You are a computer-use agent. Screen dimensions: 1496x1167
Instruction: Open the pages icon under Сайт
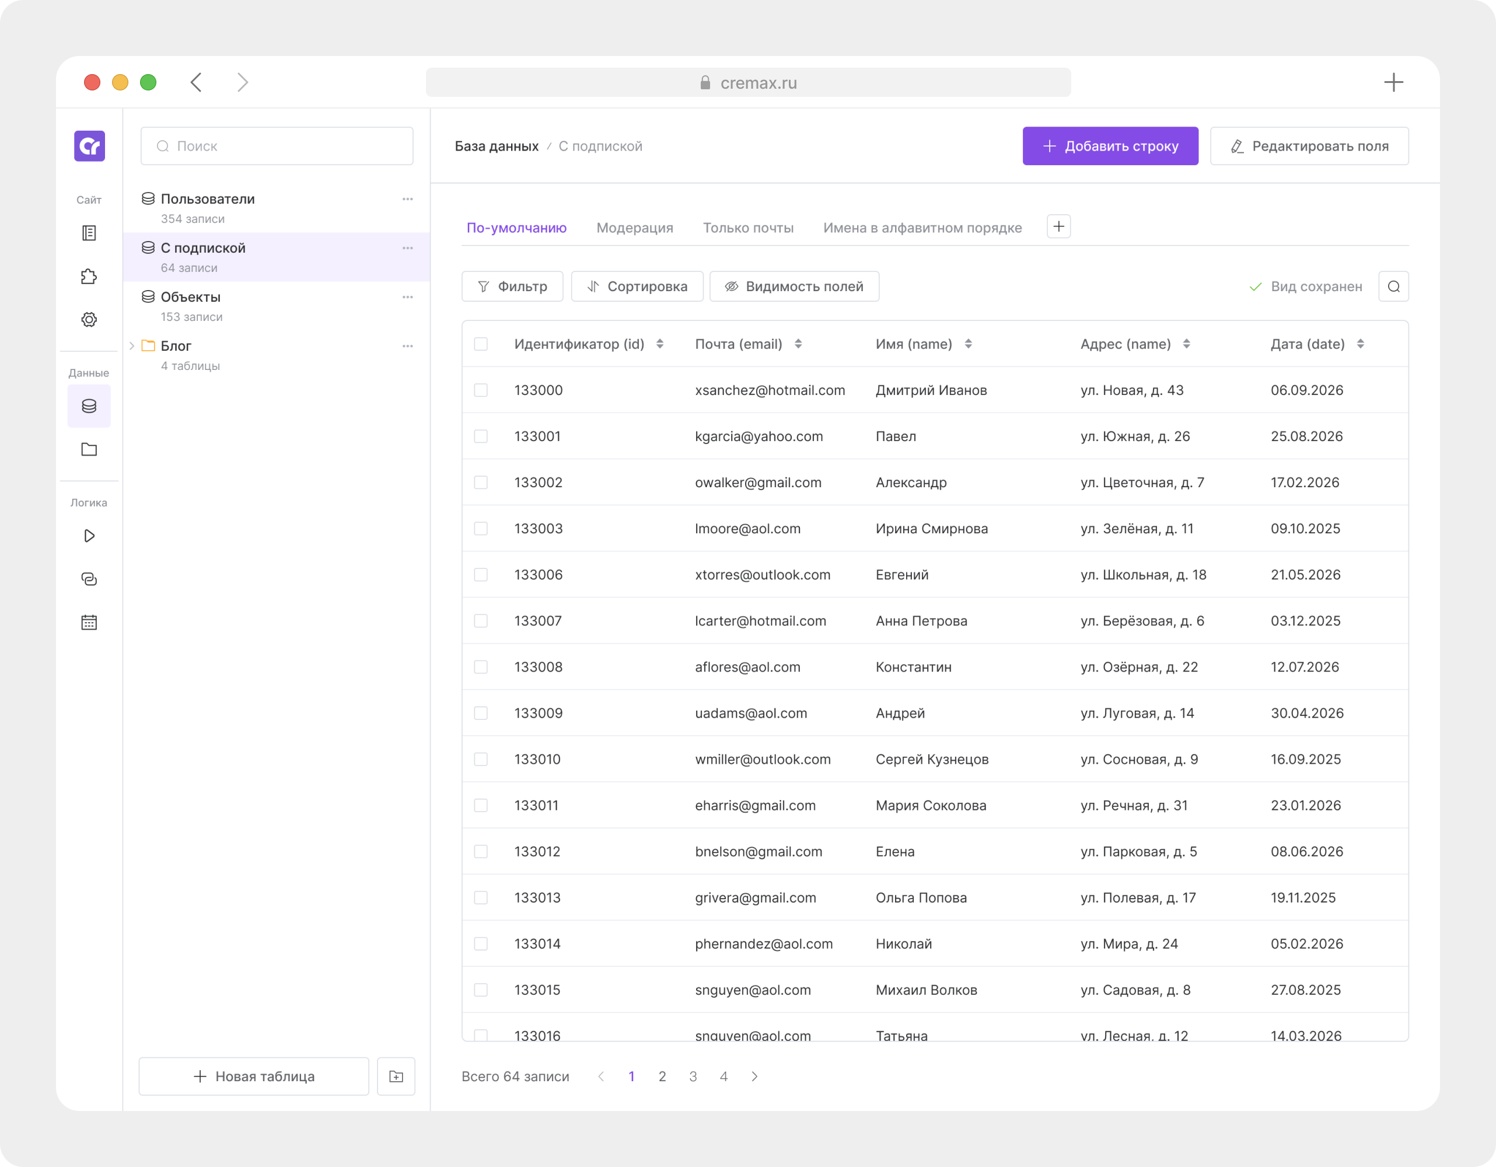coord(89,233)
